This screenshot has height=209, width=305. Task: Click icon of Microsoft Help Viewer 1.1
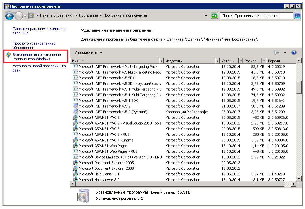point(75,174)
